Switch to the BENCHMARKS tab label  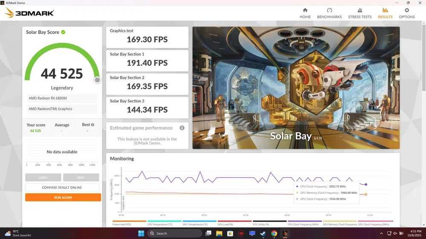tap(329, 17)
